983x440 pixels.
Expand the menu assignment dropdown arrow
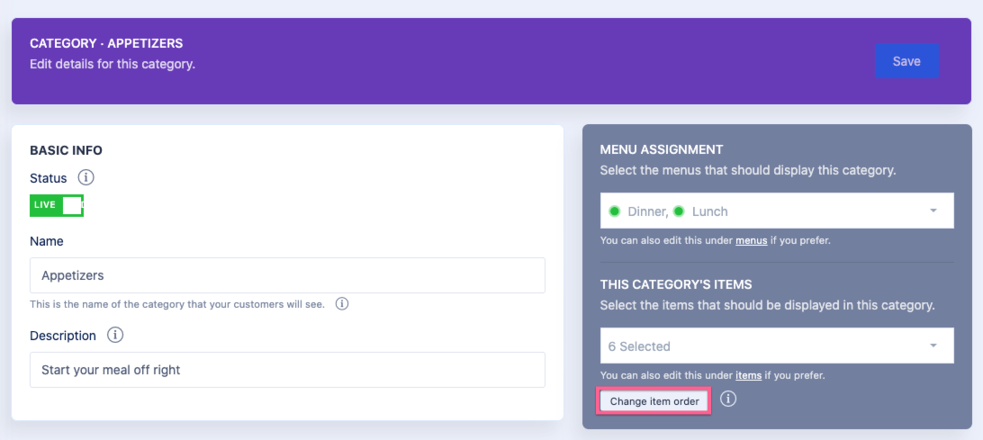(933, 211)
